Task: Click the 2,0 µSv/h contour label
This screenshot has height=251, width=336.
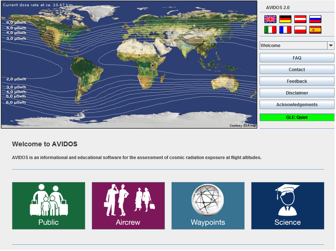Action: [16, 79]
